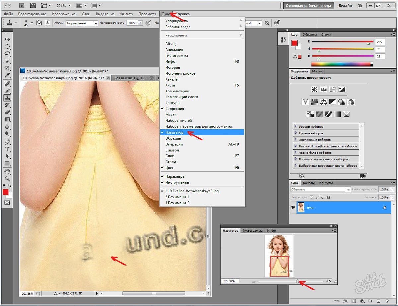Select the Zoom tool in toolbox
The image size is (398, 306).
[7, 179]
